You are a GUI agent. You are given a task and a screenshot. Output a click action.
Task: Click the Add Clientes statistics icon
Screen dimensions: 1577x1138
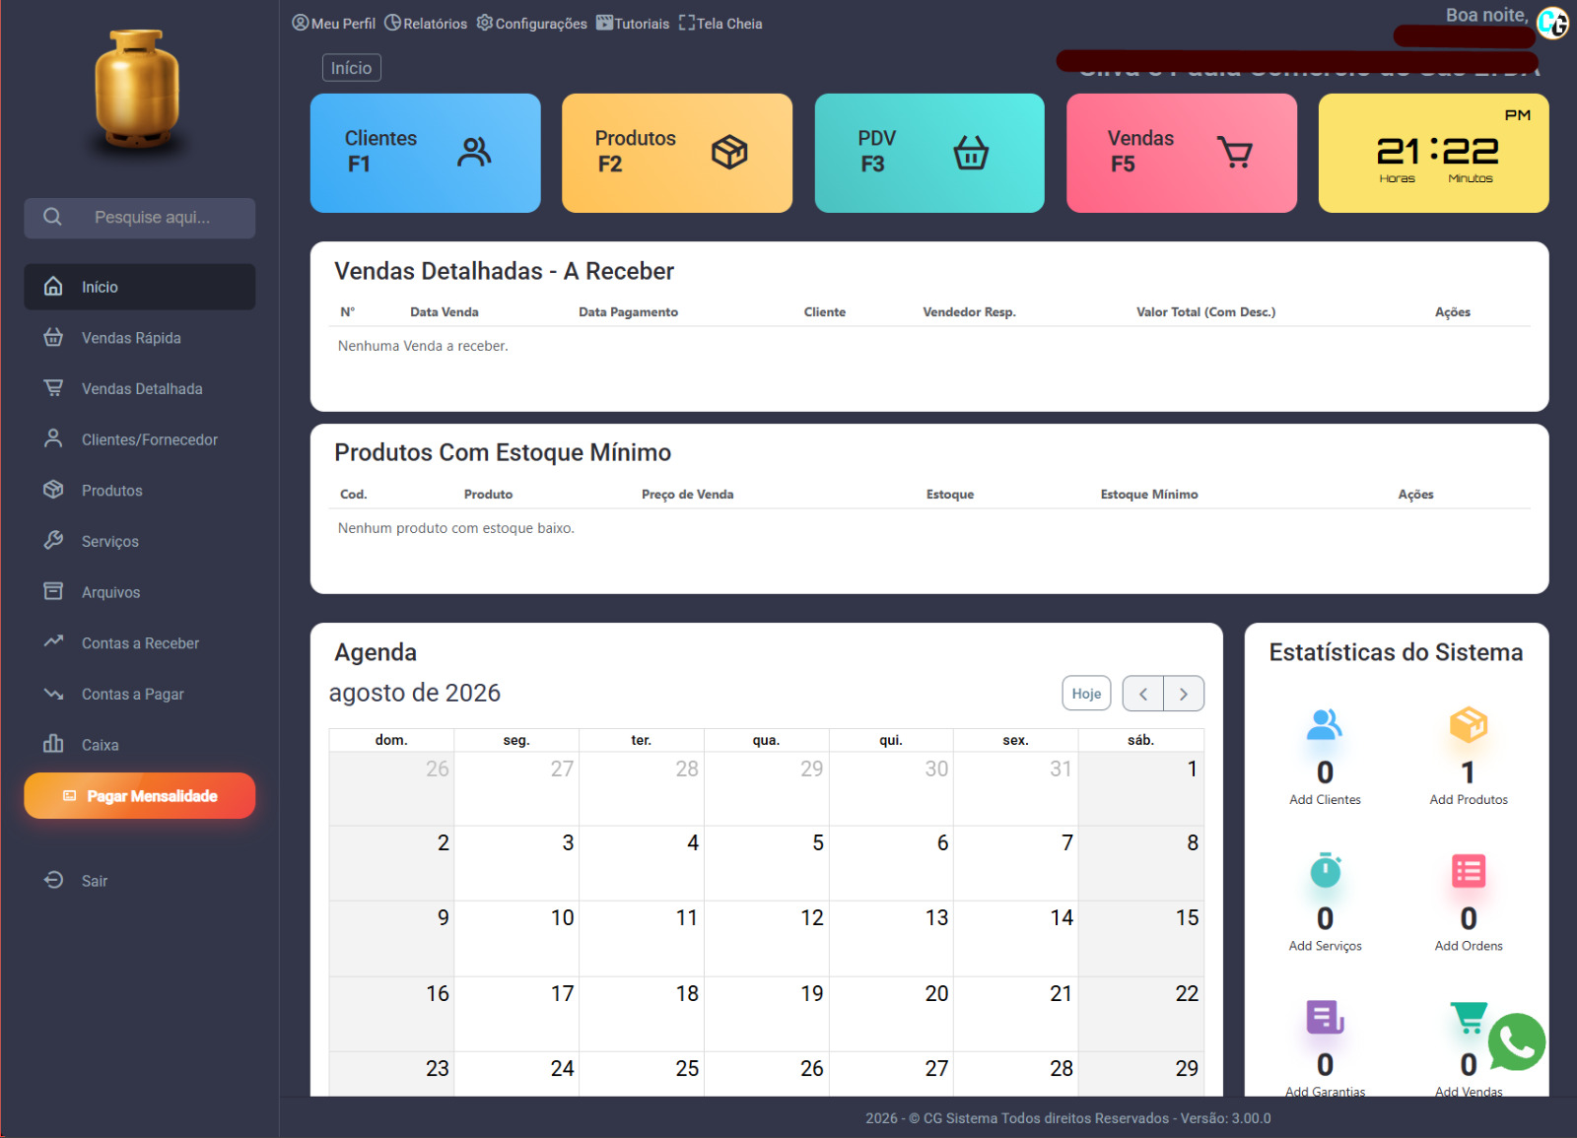click(1325, 725)
